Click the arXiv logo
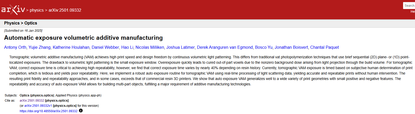Viewport: 415px width, 114px height. coord(13,10)
